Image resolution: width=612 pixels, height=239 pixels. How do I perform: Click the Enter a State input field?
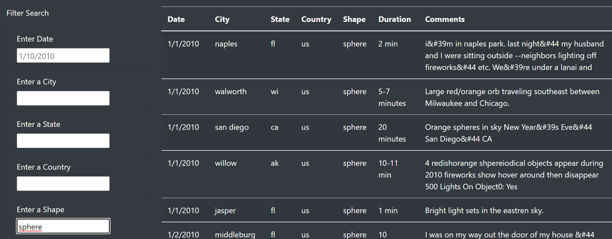[63, 141]
